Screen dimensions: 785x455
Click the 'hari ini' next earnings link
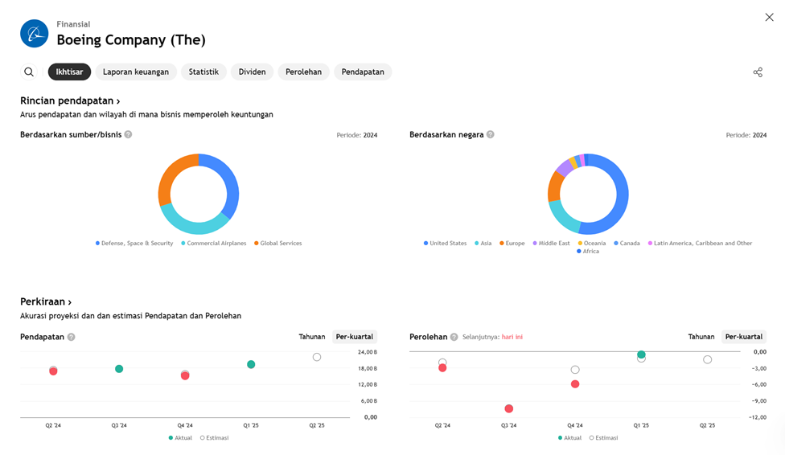click(512, 337)
